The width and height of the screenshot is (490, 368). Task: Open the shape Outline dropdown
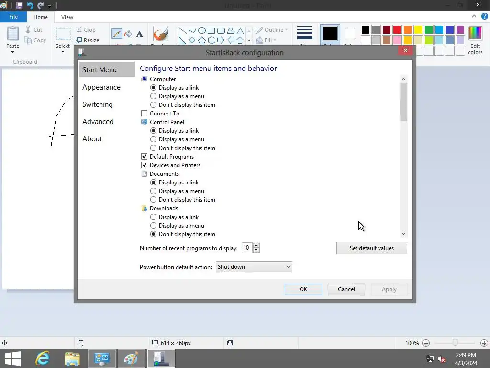[271, 30]
